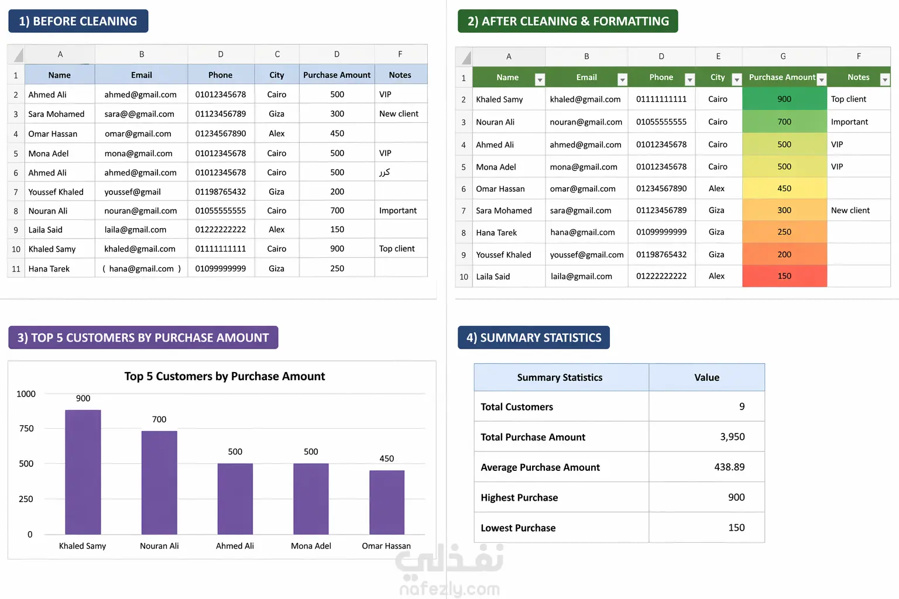
Task: Click select-all corner in the cleaned sheet
Action: click(464, 57)
